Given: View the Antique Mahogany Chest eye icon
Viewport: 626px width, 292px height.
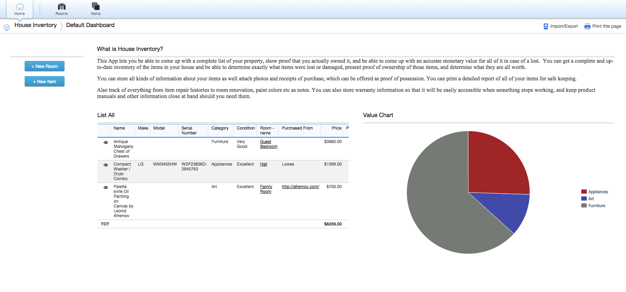Looking at the screenshot, I should coord(106,142).
